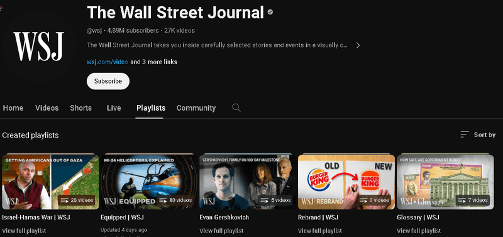Open the Evan Gershkovich playlist thumbnail
This screenshot has height=237, width=503.
pos(248,182)
